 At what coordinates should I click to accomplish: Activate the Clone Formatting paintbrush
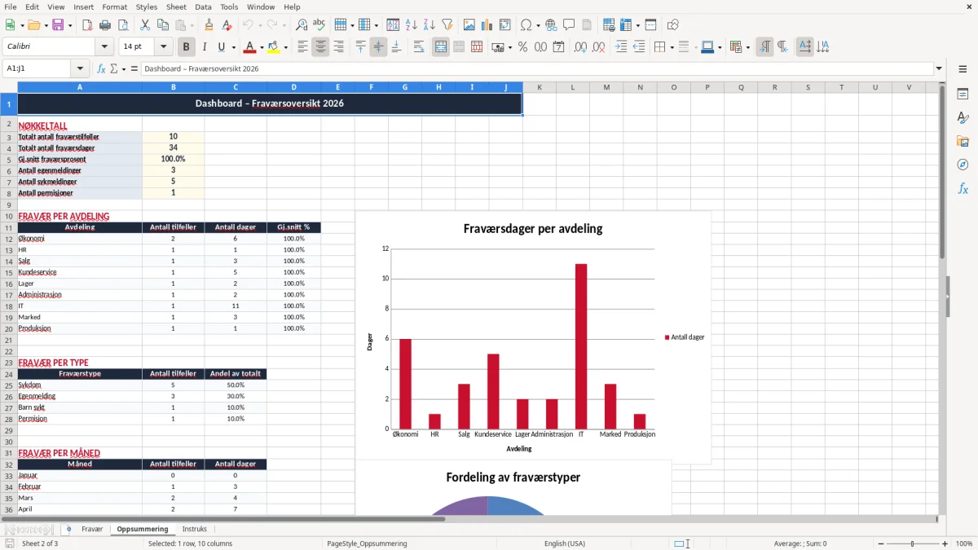point(209,25)
